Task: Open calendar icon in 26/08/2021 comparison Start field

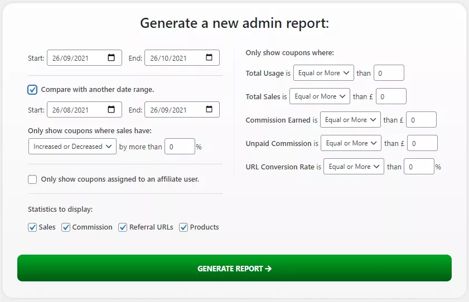Action: (111, 109)
